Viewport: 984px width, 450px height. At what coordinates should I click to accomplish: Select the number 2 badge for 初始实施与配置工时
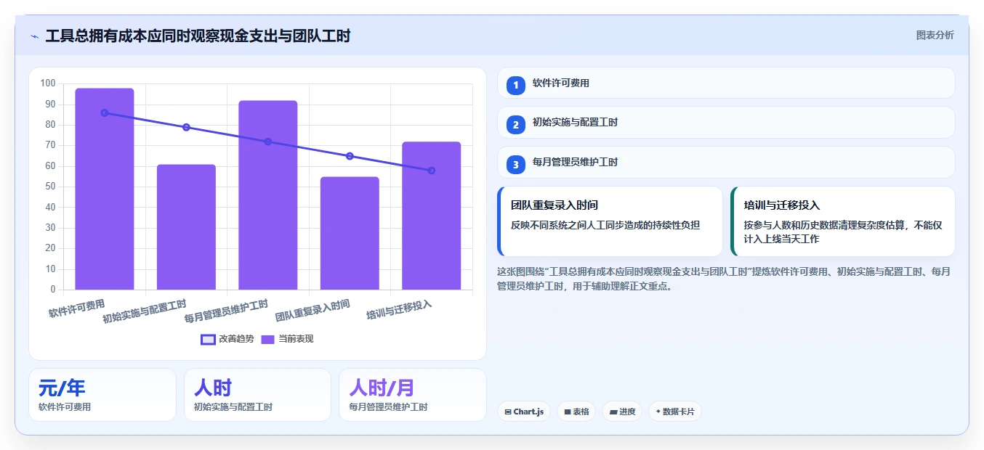(516, 124)
